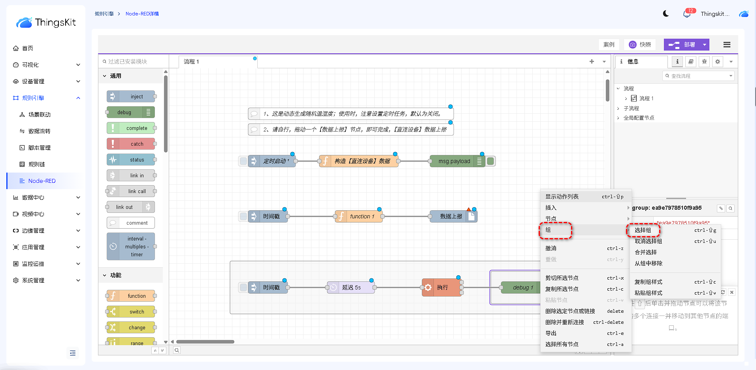Collapse the left sidebar menu icon
Image resolution: width=756 pixels, height=370 pixels.
(73, 353)
